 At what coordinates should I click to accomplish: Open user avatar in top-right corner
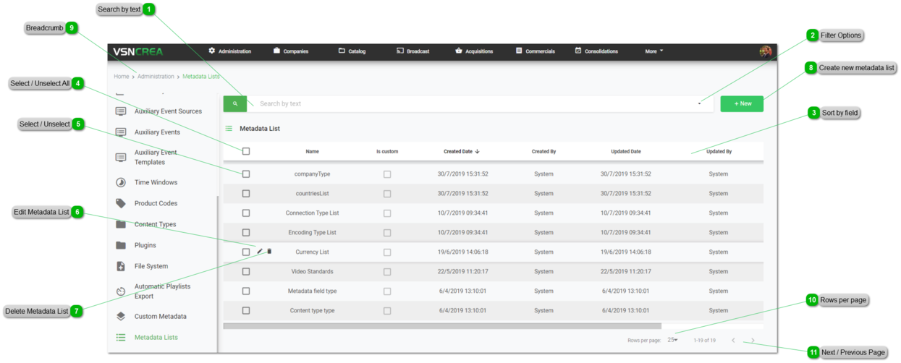765,51
